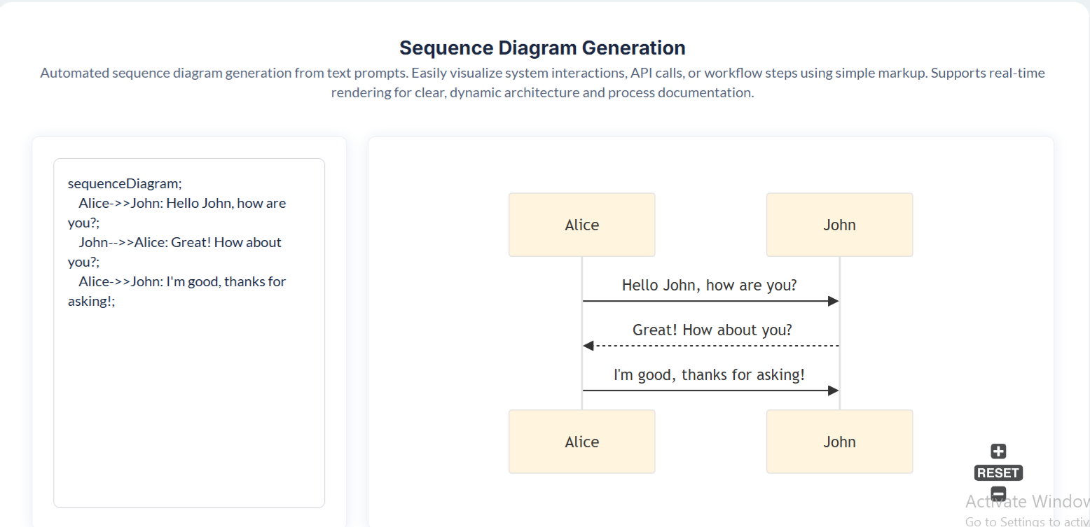This screenshot has width=1090, height=527.
Task: Select the top Alice participant box
Action: coord(581,225)
